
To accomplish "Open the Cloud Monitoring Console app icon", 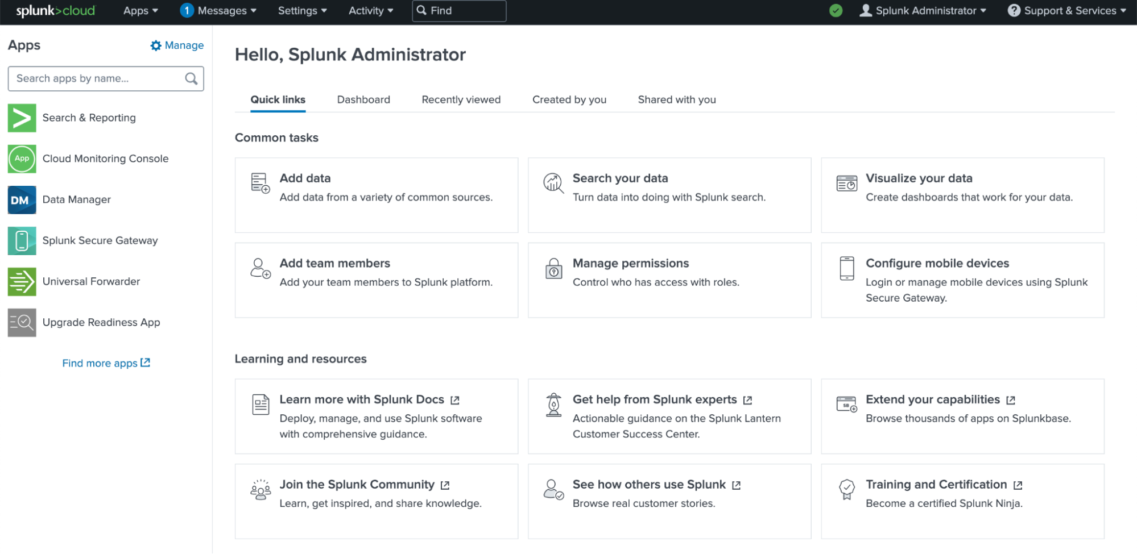I will pos(22,159).
